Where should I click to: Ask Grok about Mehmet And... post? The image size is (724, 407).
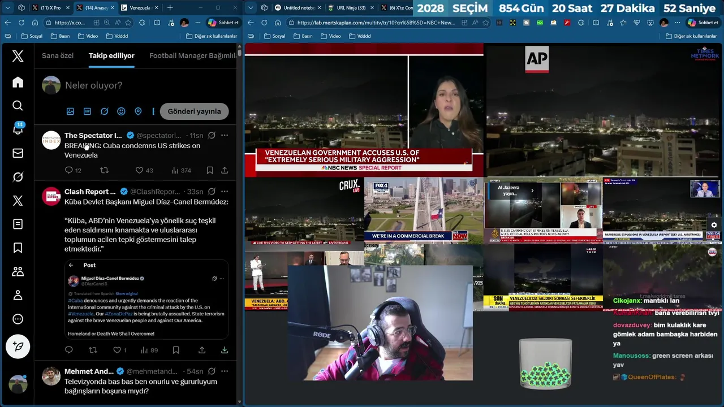(x=212, y=371)
